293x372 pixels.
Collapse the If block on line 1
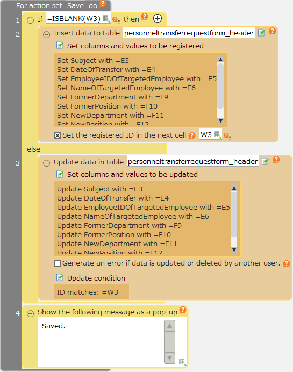(30, 20)
